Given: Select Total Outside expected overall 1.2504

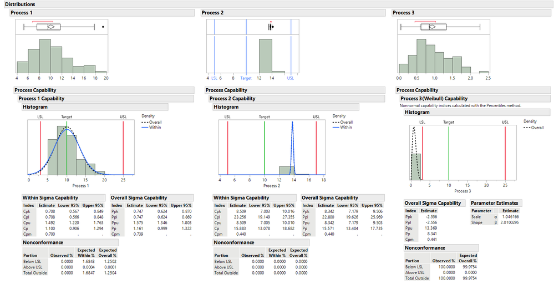Looking at the screenshot, I should pos(110,273).
